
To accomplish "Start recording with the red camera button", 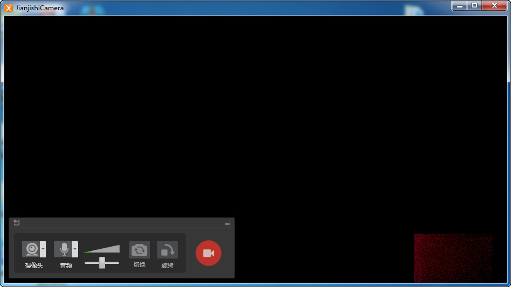I will coord(209,253).
